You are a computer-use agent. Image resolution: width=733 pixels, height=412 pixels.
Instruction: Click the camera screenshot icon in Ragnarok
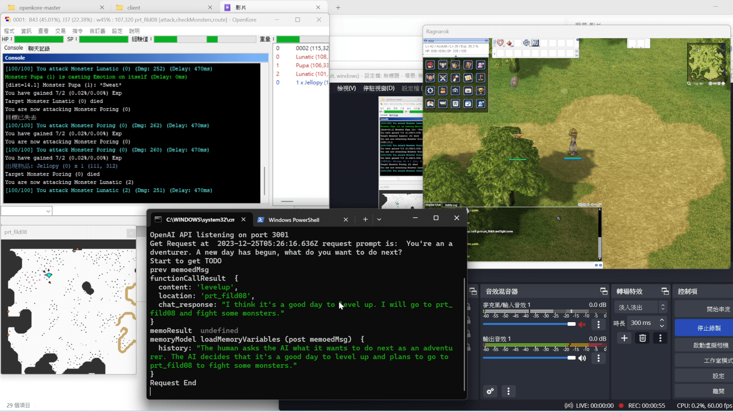[455, 91]
